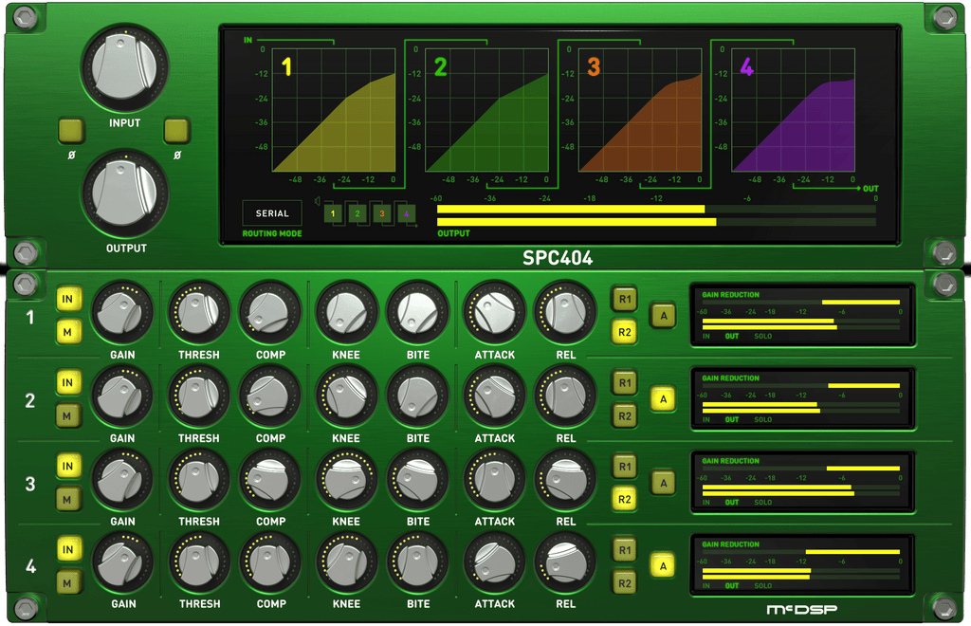This screenshot has width=971, height=626.
Task: Click band 4 ATTACK knob
Action: (494, 562)
